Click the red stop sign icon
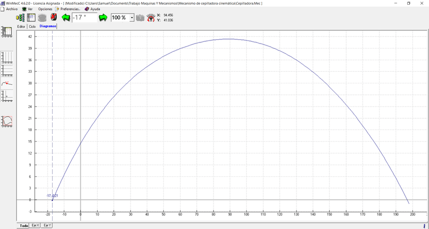Viewport: 429px width, 229px height. 54,18
